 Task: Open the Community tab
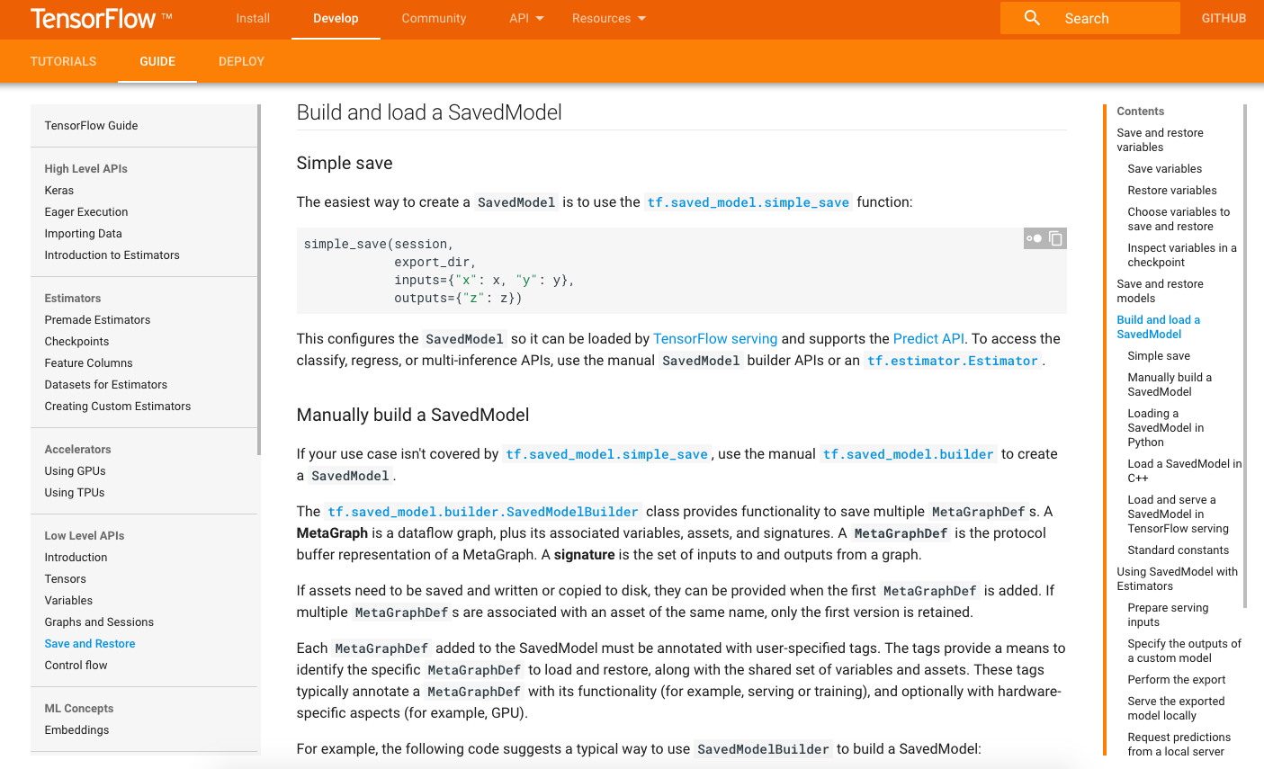click(x=434, y=18)
